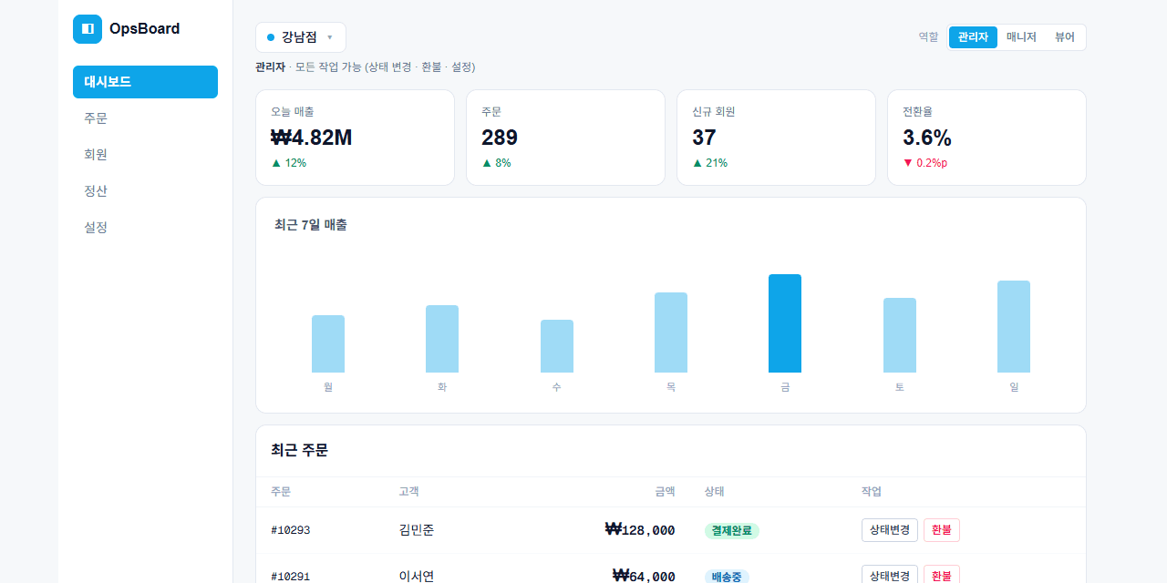This screenshot has width=1167, height=583.
Task: Click 환불 for order #10291
Action: 942,576
